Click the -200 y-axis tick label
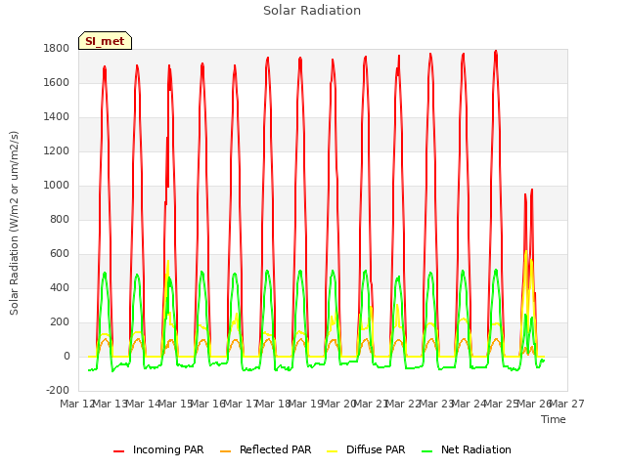This screenshot has height=469, width=626. tap(58, 391)
